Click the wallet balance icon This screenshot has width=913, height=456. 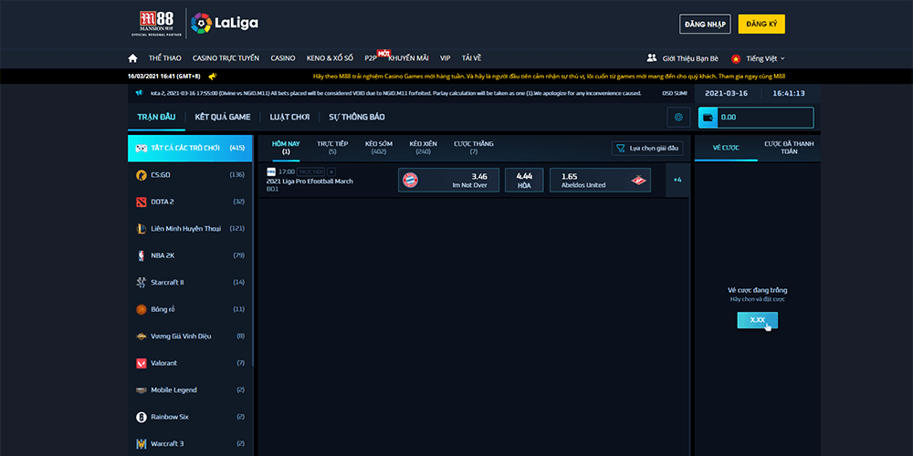708,117
